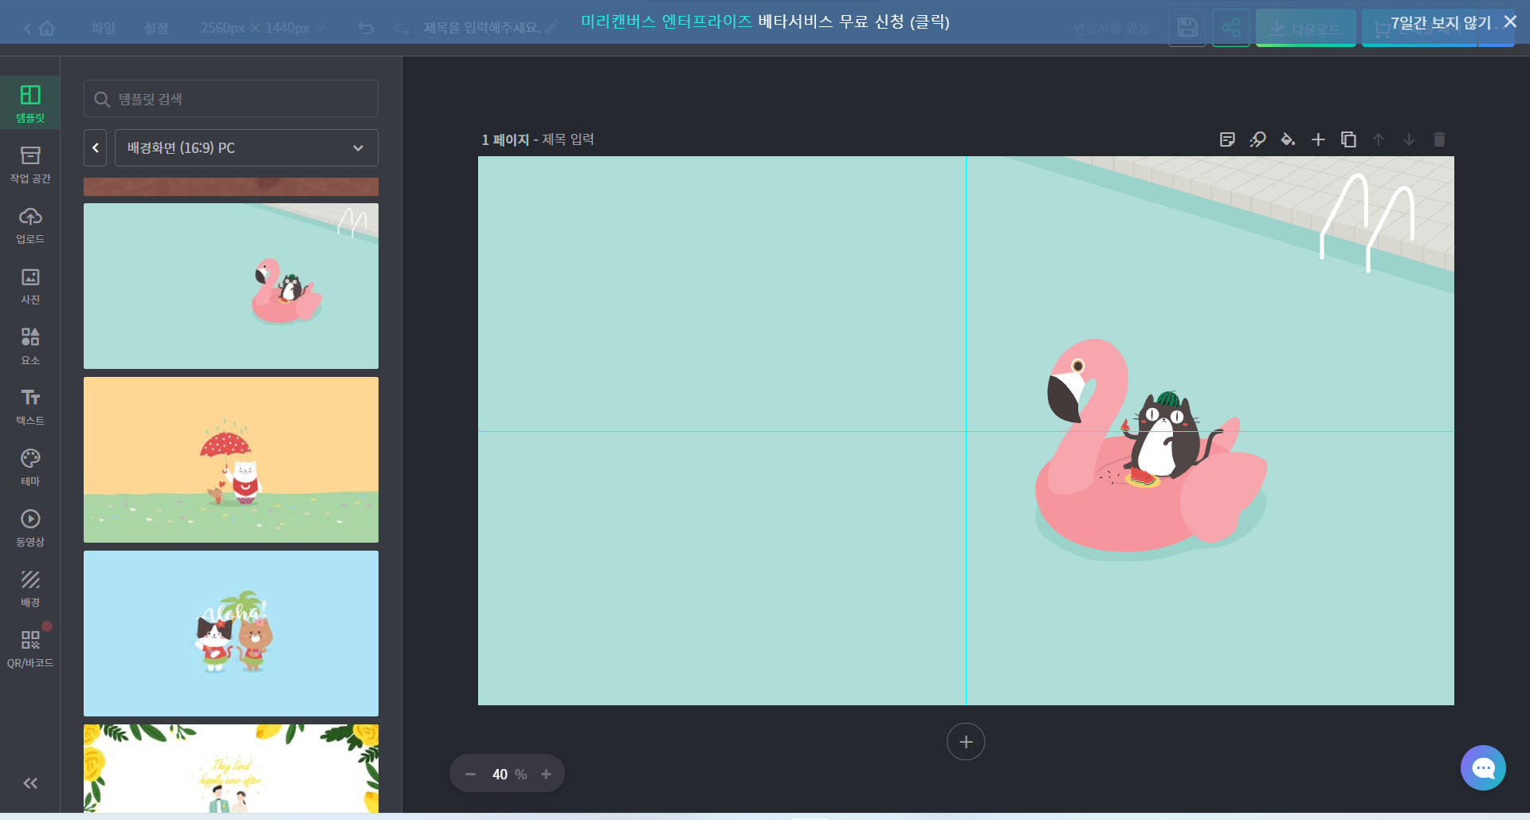
Task: Click the 40 % zoom value
Action: click(509, 774)
